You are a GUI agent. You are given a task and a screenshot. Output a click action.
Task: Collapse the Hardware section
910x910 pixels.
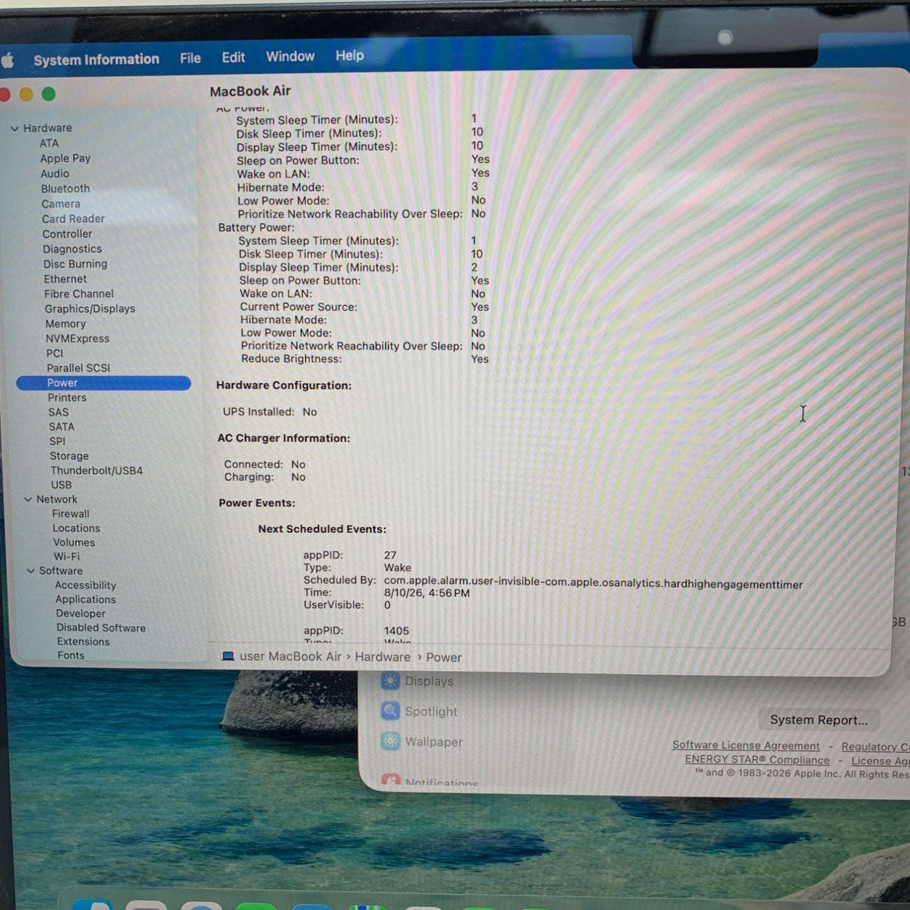(x=14, y=128)
